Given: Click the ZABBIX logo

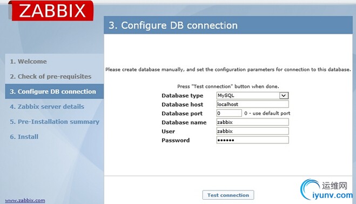Looking at the screenshot, I should click(x=51, y=11).
